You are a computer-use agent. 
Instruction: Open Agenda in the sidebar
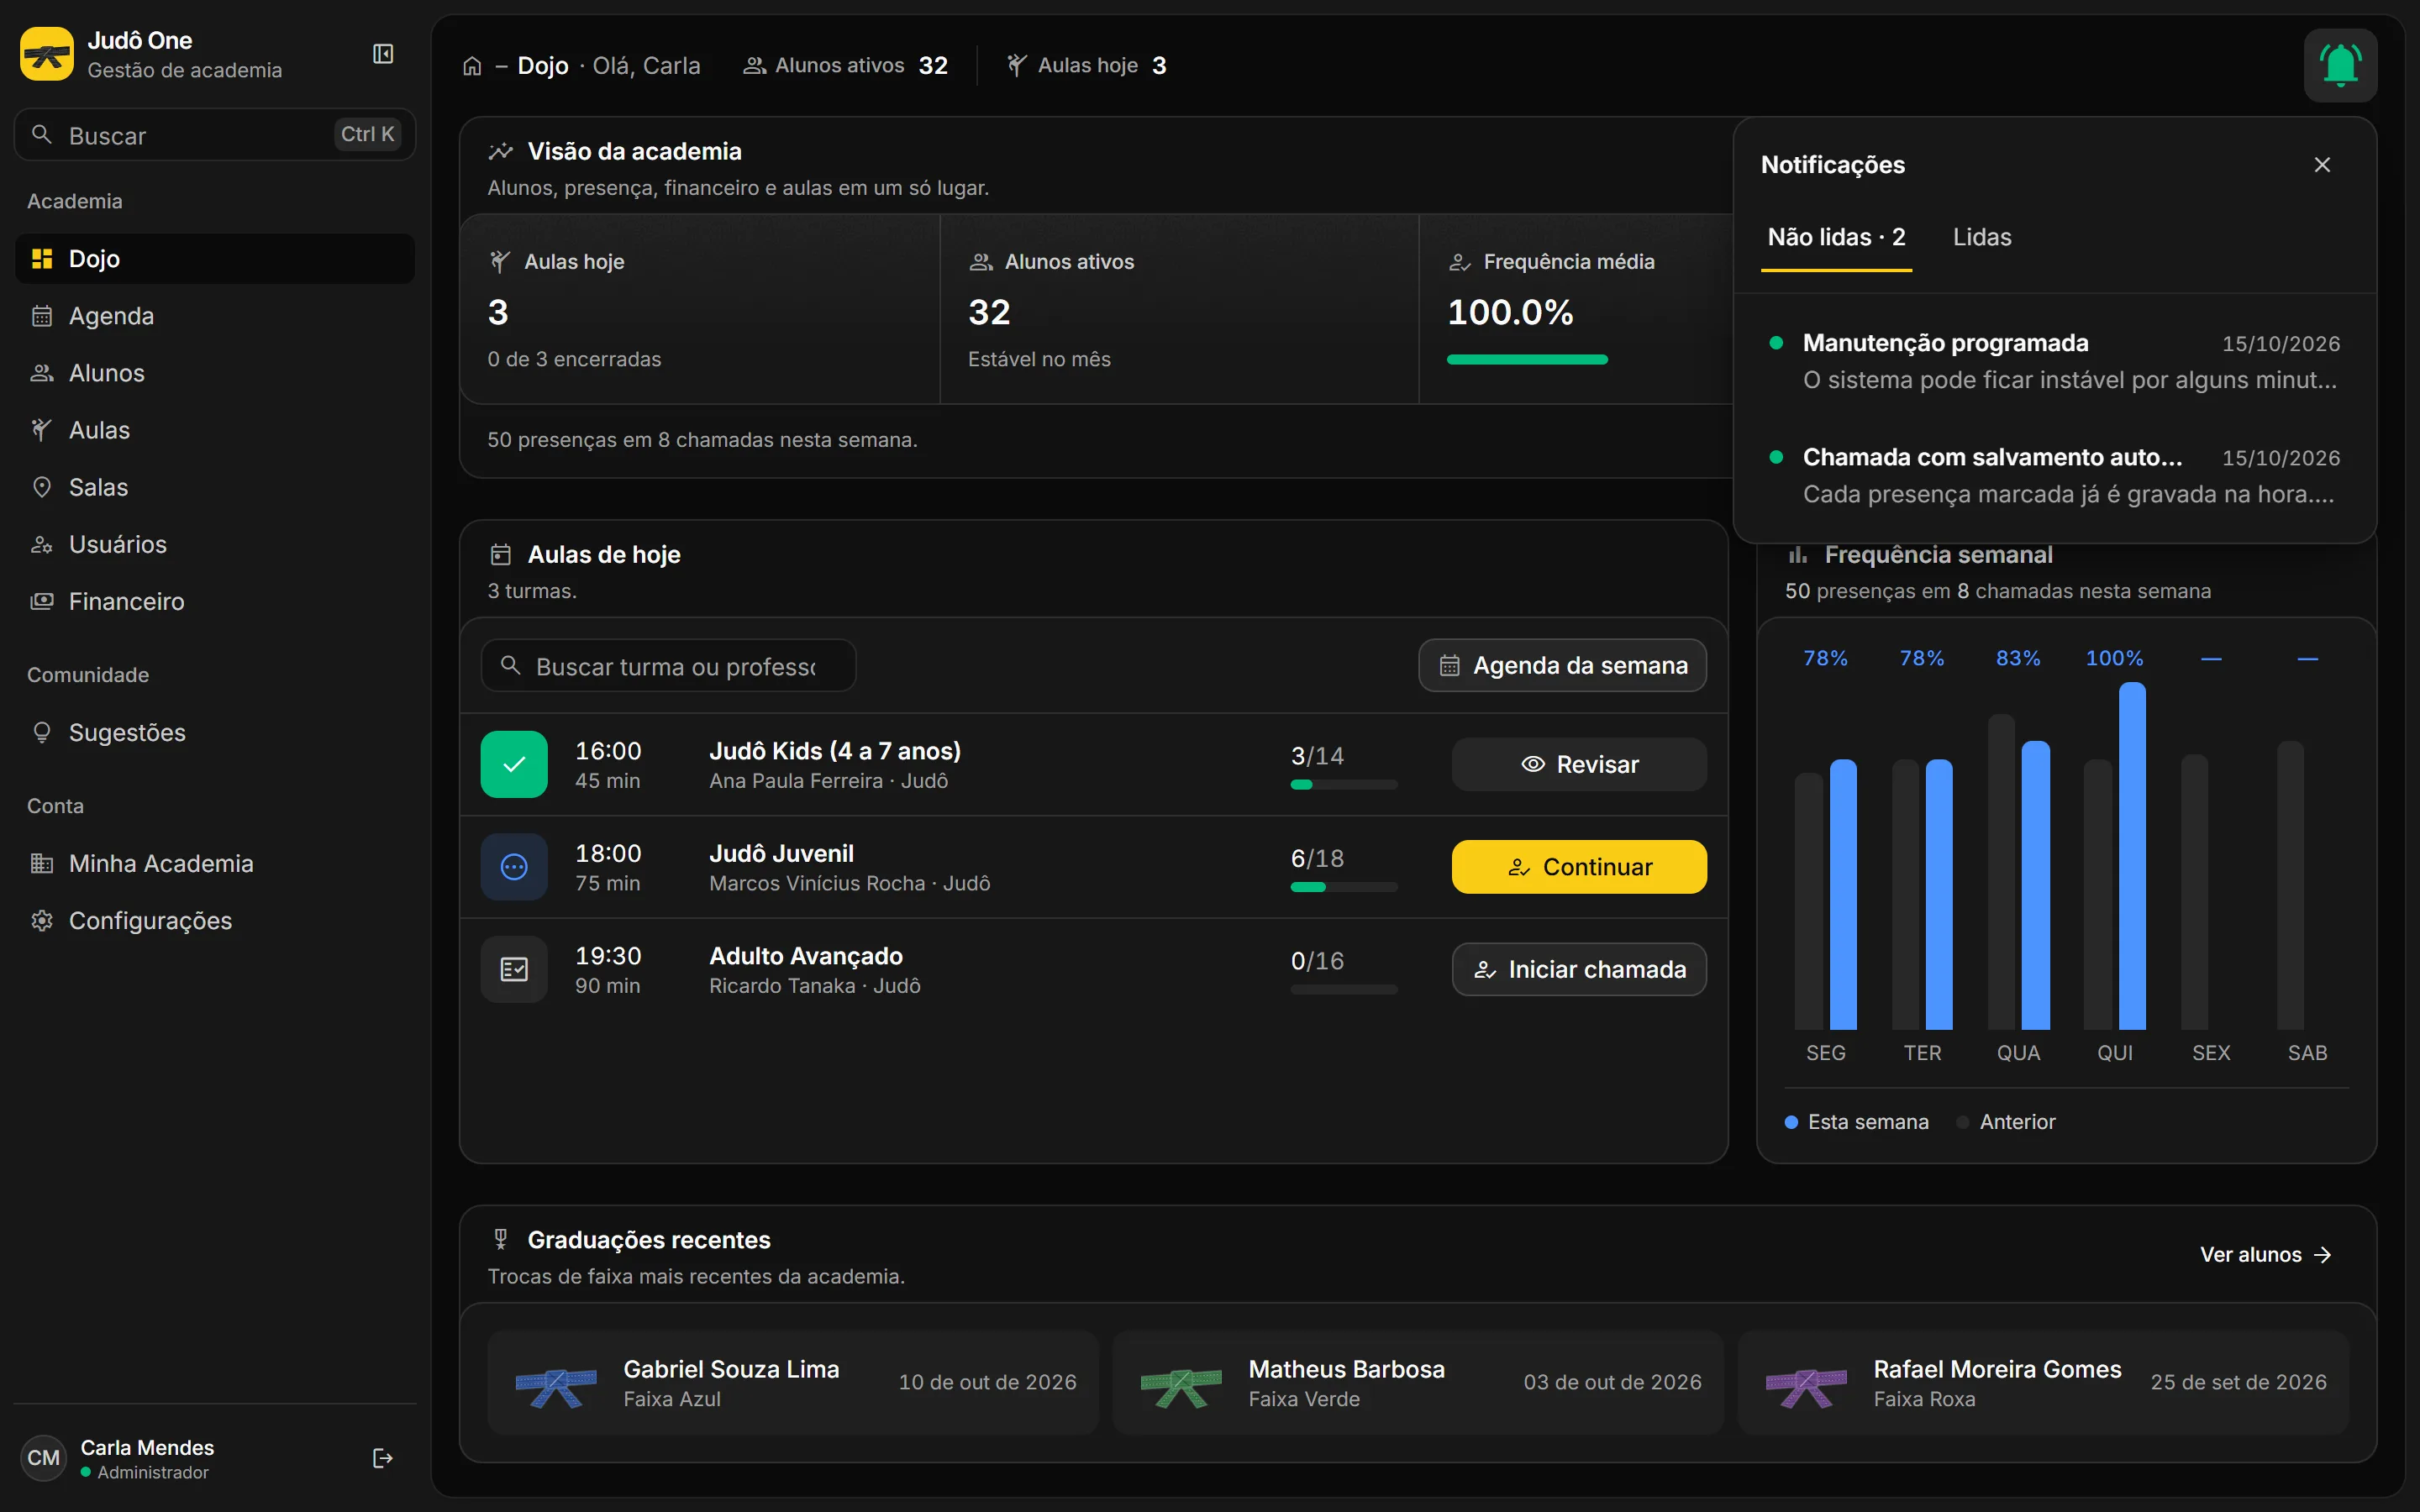click(x=215, y=316)
